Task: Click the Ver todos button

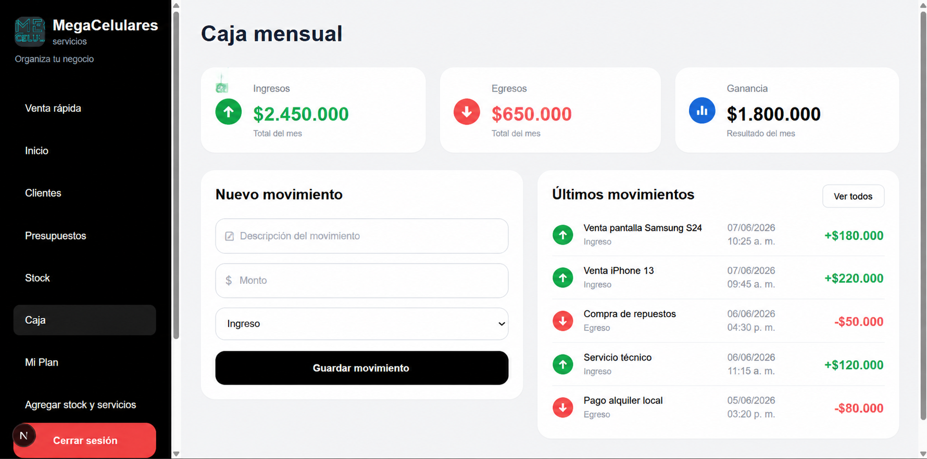Action: coord(853,196)
